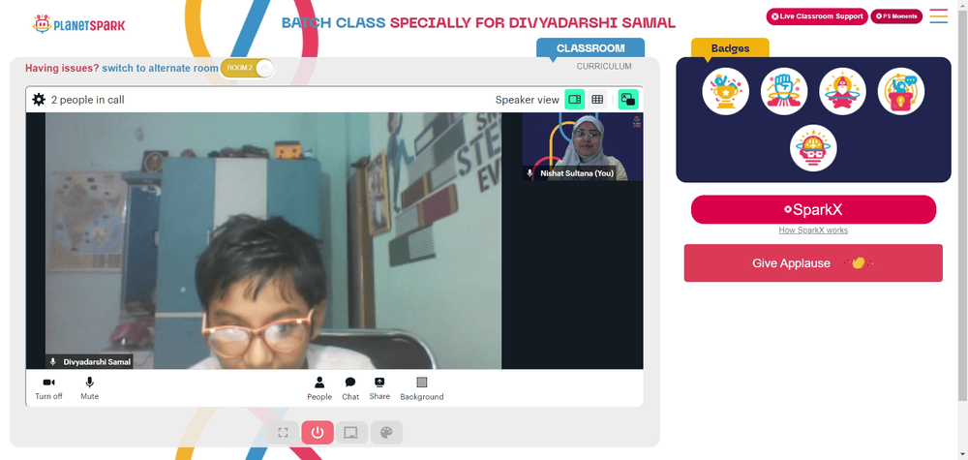Open Live Classroom Support

817,16
